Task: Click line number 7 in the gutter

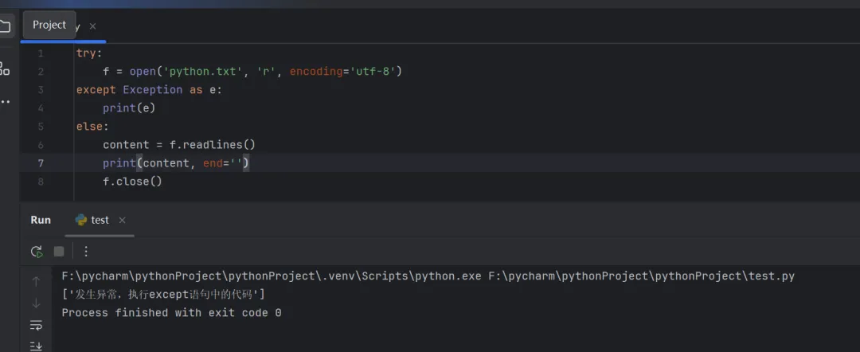Action: click(x=41, y=163)
